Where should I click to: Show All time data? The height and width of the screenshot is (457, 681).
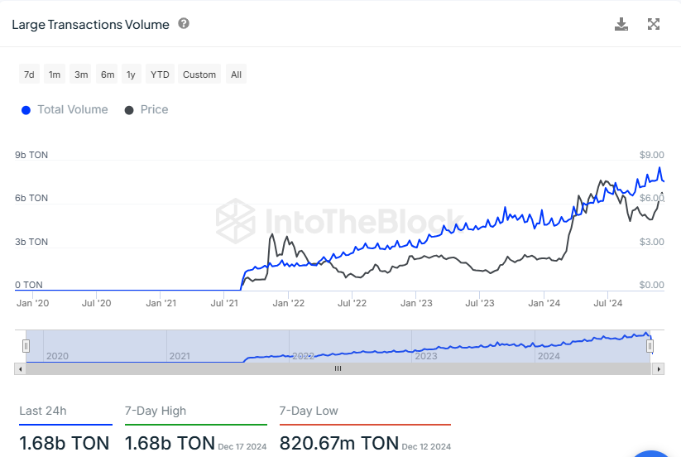(237, 75)
